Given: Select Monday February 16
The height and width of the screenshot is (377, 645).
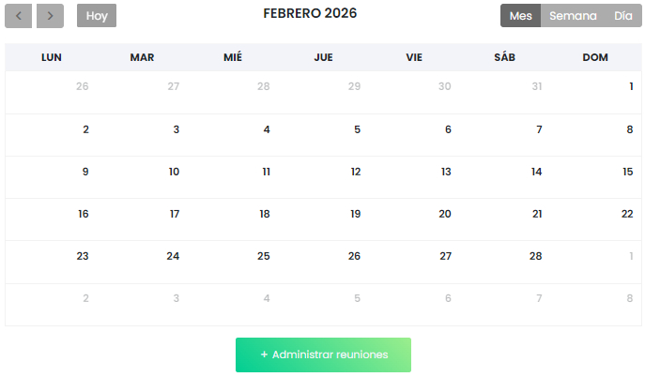Looking at the screenshot, I should (x=84, y=214).
